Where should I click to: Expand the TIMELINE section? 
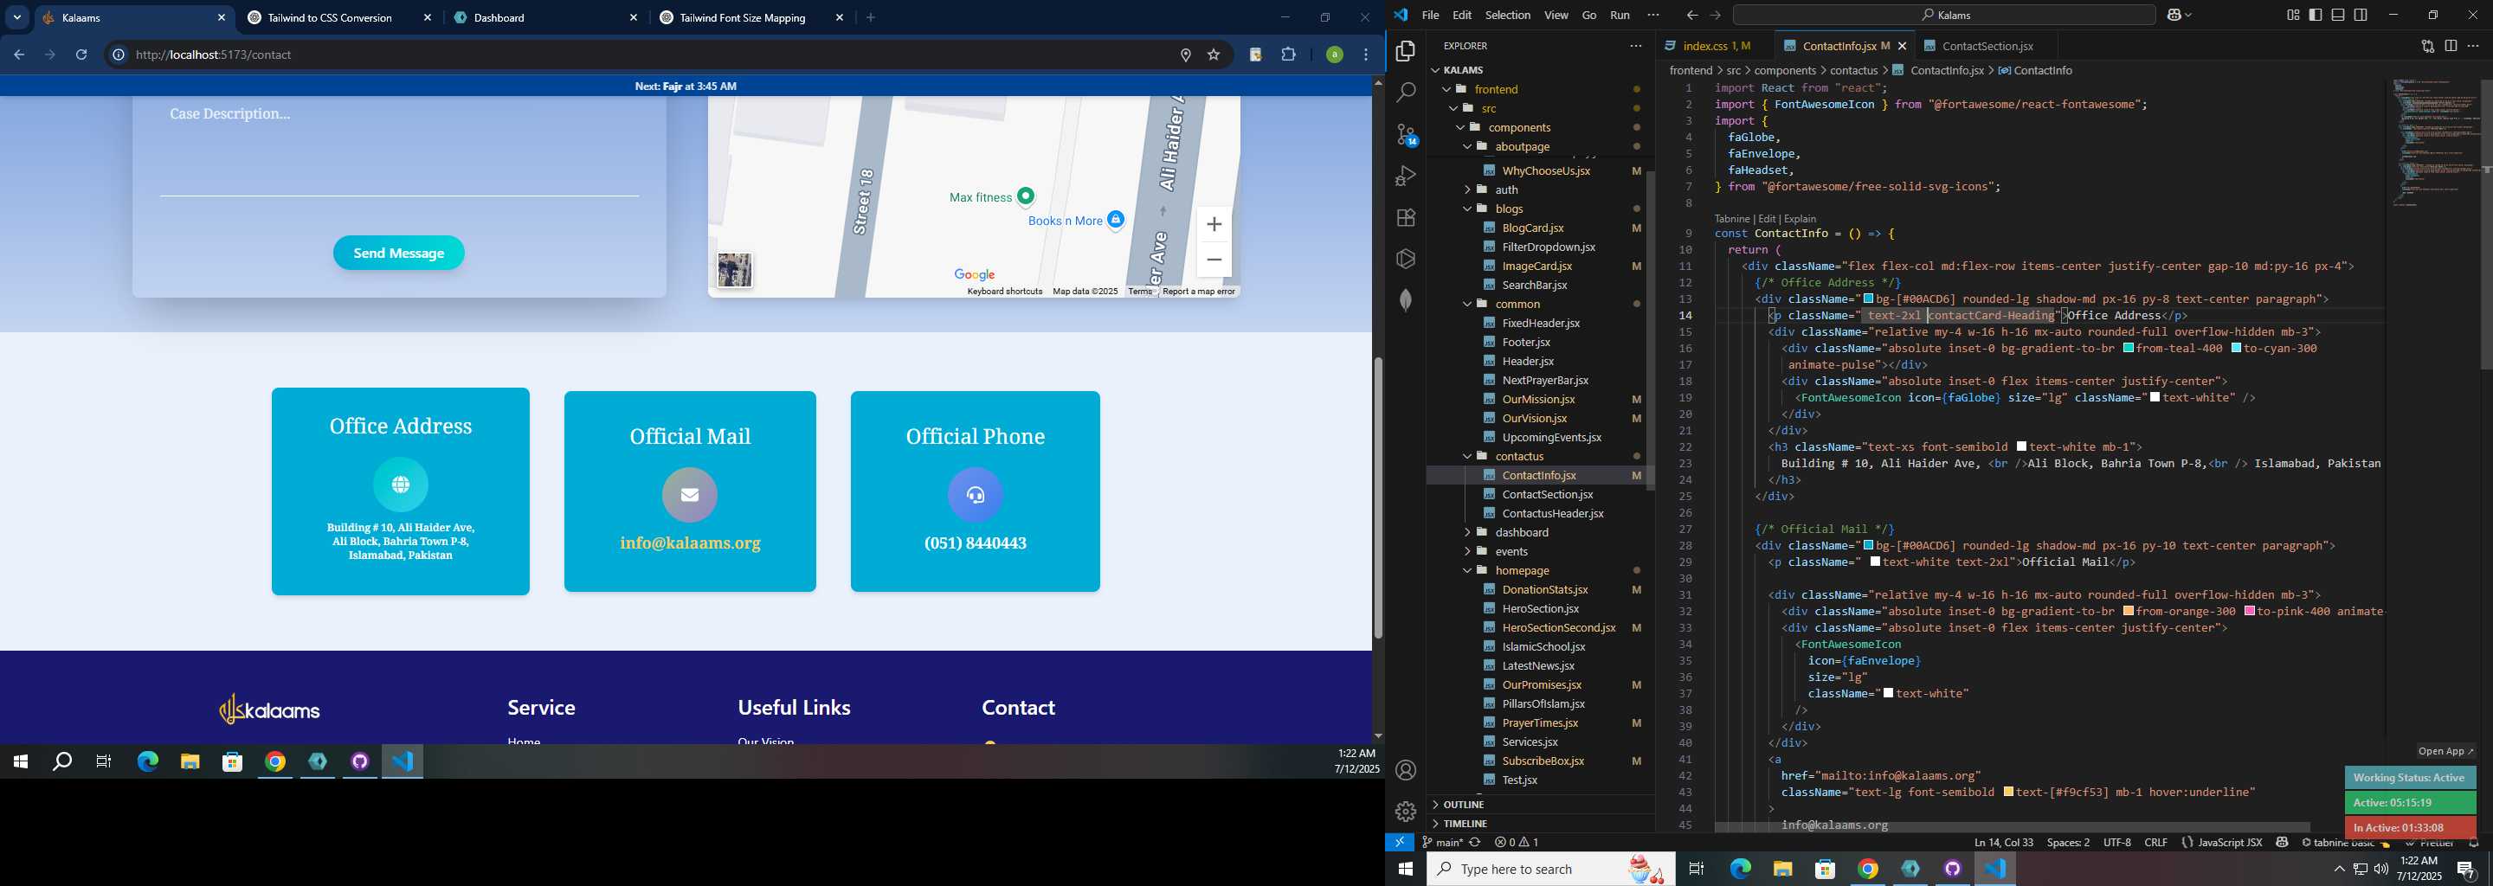click(x=1466, y=824)
